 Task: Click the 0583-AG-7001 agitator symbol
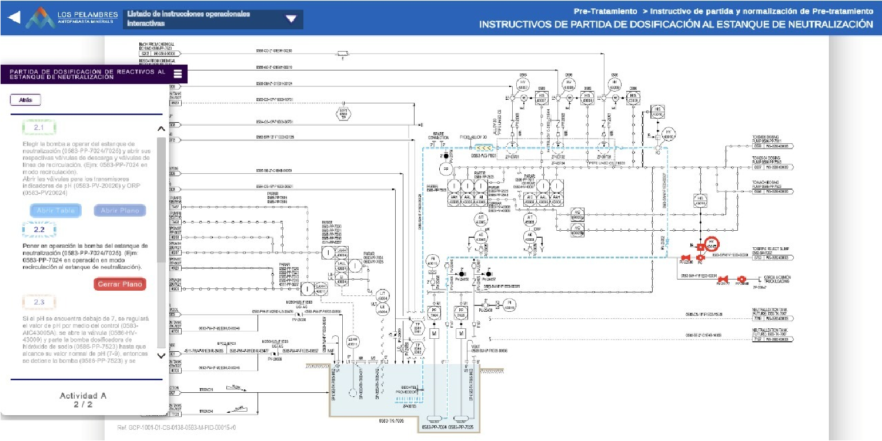point(483,149)
